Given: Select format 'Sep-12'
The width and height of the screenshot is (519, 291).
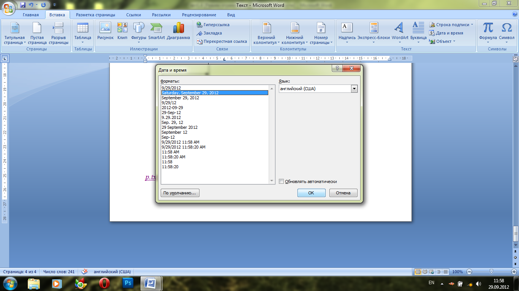Looking at the screenshot, I should click(x=215, y=137).
